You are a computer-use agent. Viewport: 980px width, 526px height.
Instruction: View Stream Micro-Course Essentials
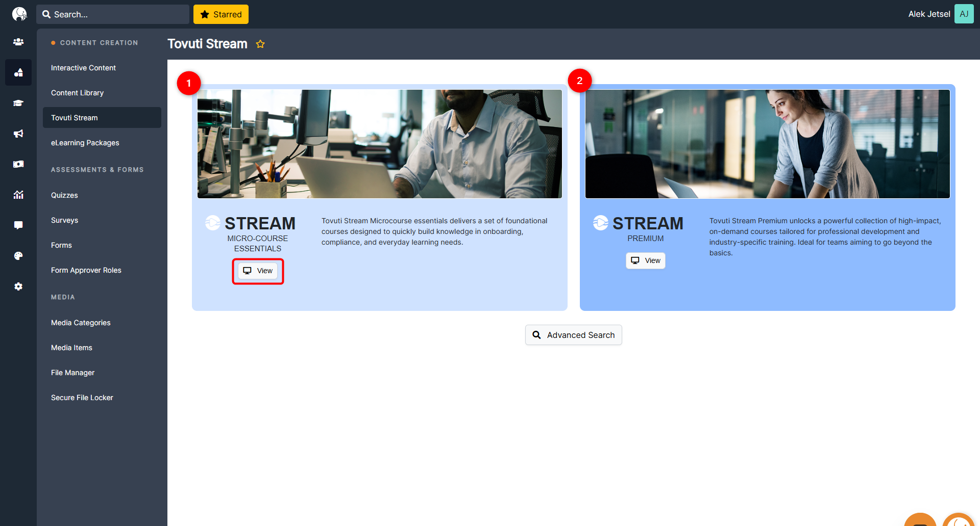pos(258,271)
